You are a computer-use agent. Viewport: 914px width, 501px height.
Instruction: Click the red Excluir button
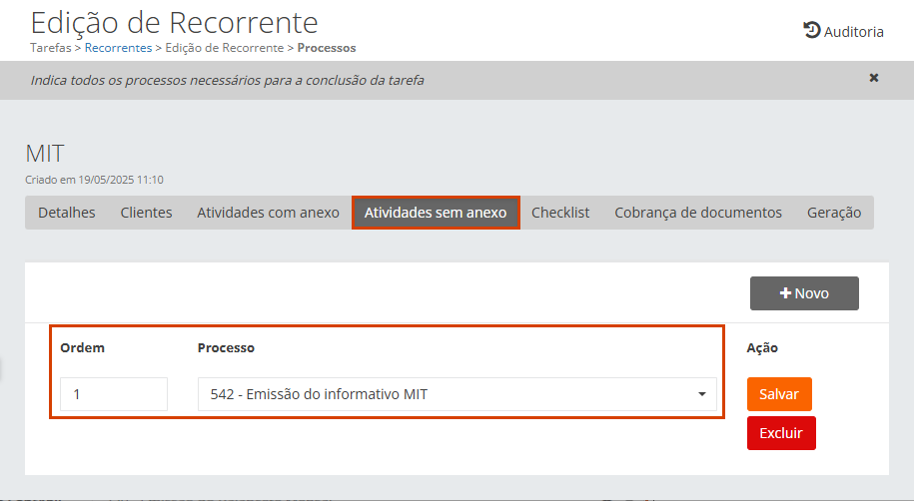(x=781, y=434)
